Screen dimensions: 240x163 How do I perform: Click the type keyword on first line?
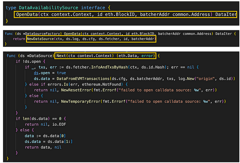(11, 8)
